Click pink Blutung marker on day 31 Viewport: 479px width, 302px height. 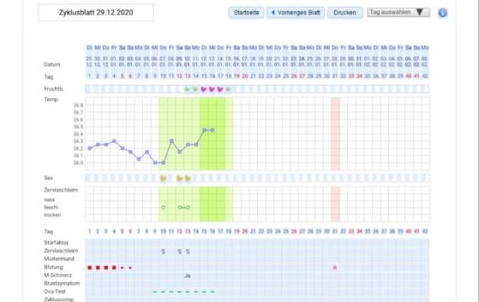coord(335,268)
